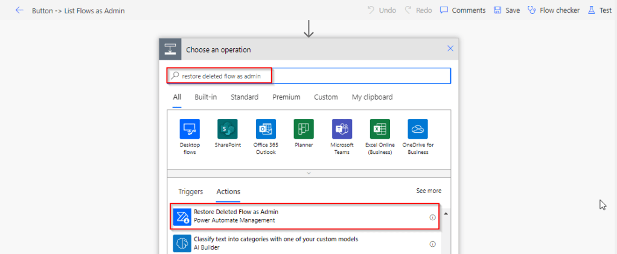This screenshot has height=254, width=617.
Task: Open info for Restore Deleted Flow action
Action: (x=432, y=217)
